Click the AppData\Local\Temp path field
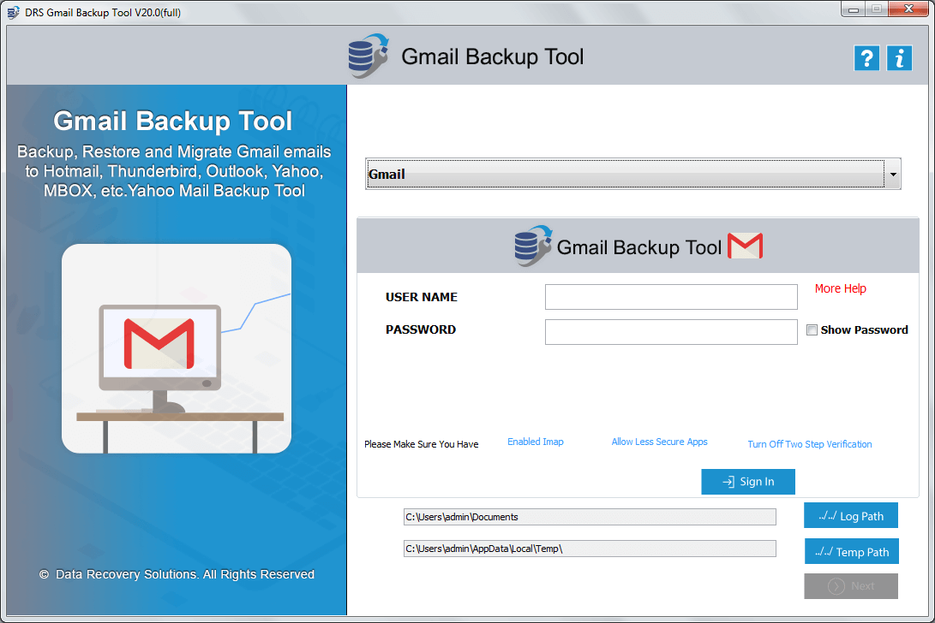This screenshot has width=935, height=623. click(x=590, y=549)
